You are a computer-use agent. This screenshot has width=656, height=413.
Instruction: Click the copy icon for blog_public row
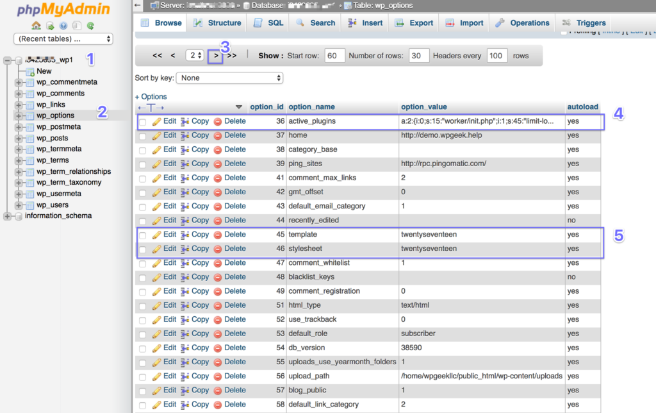tap(185, 391)
